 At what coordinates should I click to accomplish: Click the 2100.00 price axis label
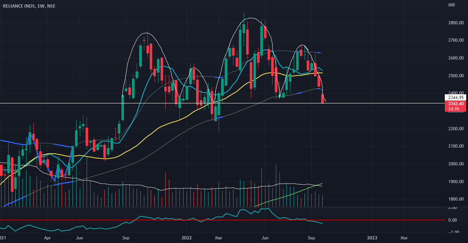456,146
